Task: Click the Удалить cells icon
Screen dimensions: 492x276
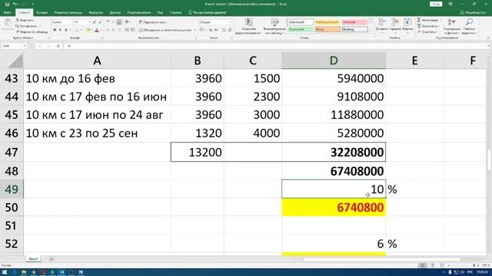Action: point(395,22)
